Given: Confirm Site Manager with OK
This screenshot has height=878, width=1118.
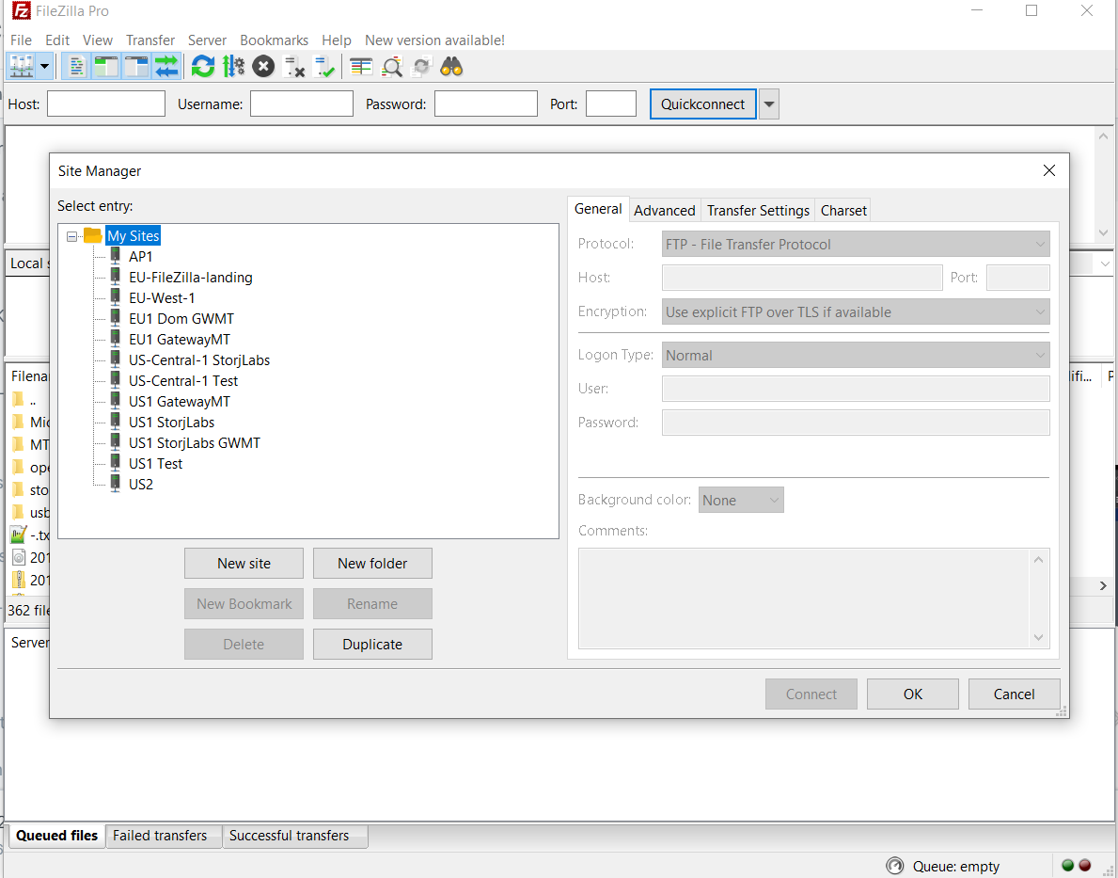Looking at the screenshot, I should coord(913,694).
